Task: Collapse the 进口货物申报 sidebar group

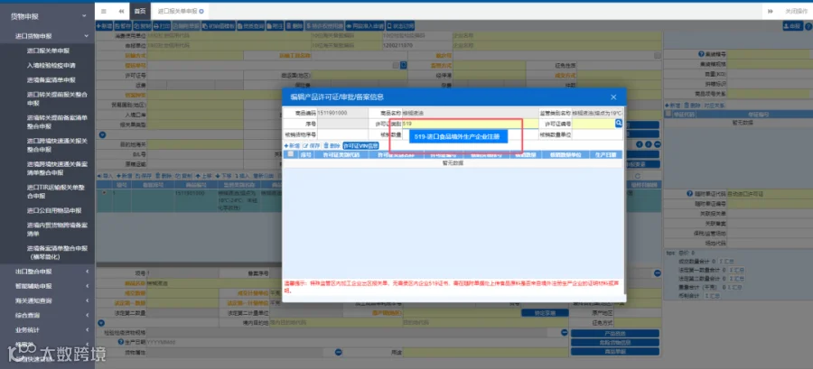Action: tap(48, 36)
